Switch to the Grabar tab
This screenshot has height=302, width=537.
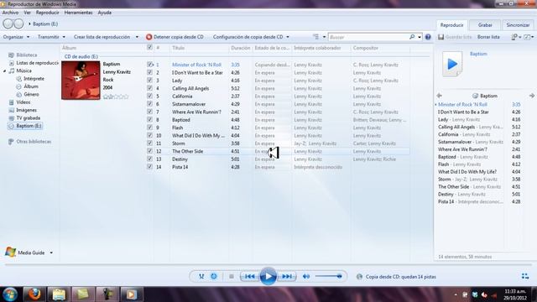click(485, 25)
